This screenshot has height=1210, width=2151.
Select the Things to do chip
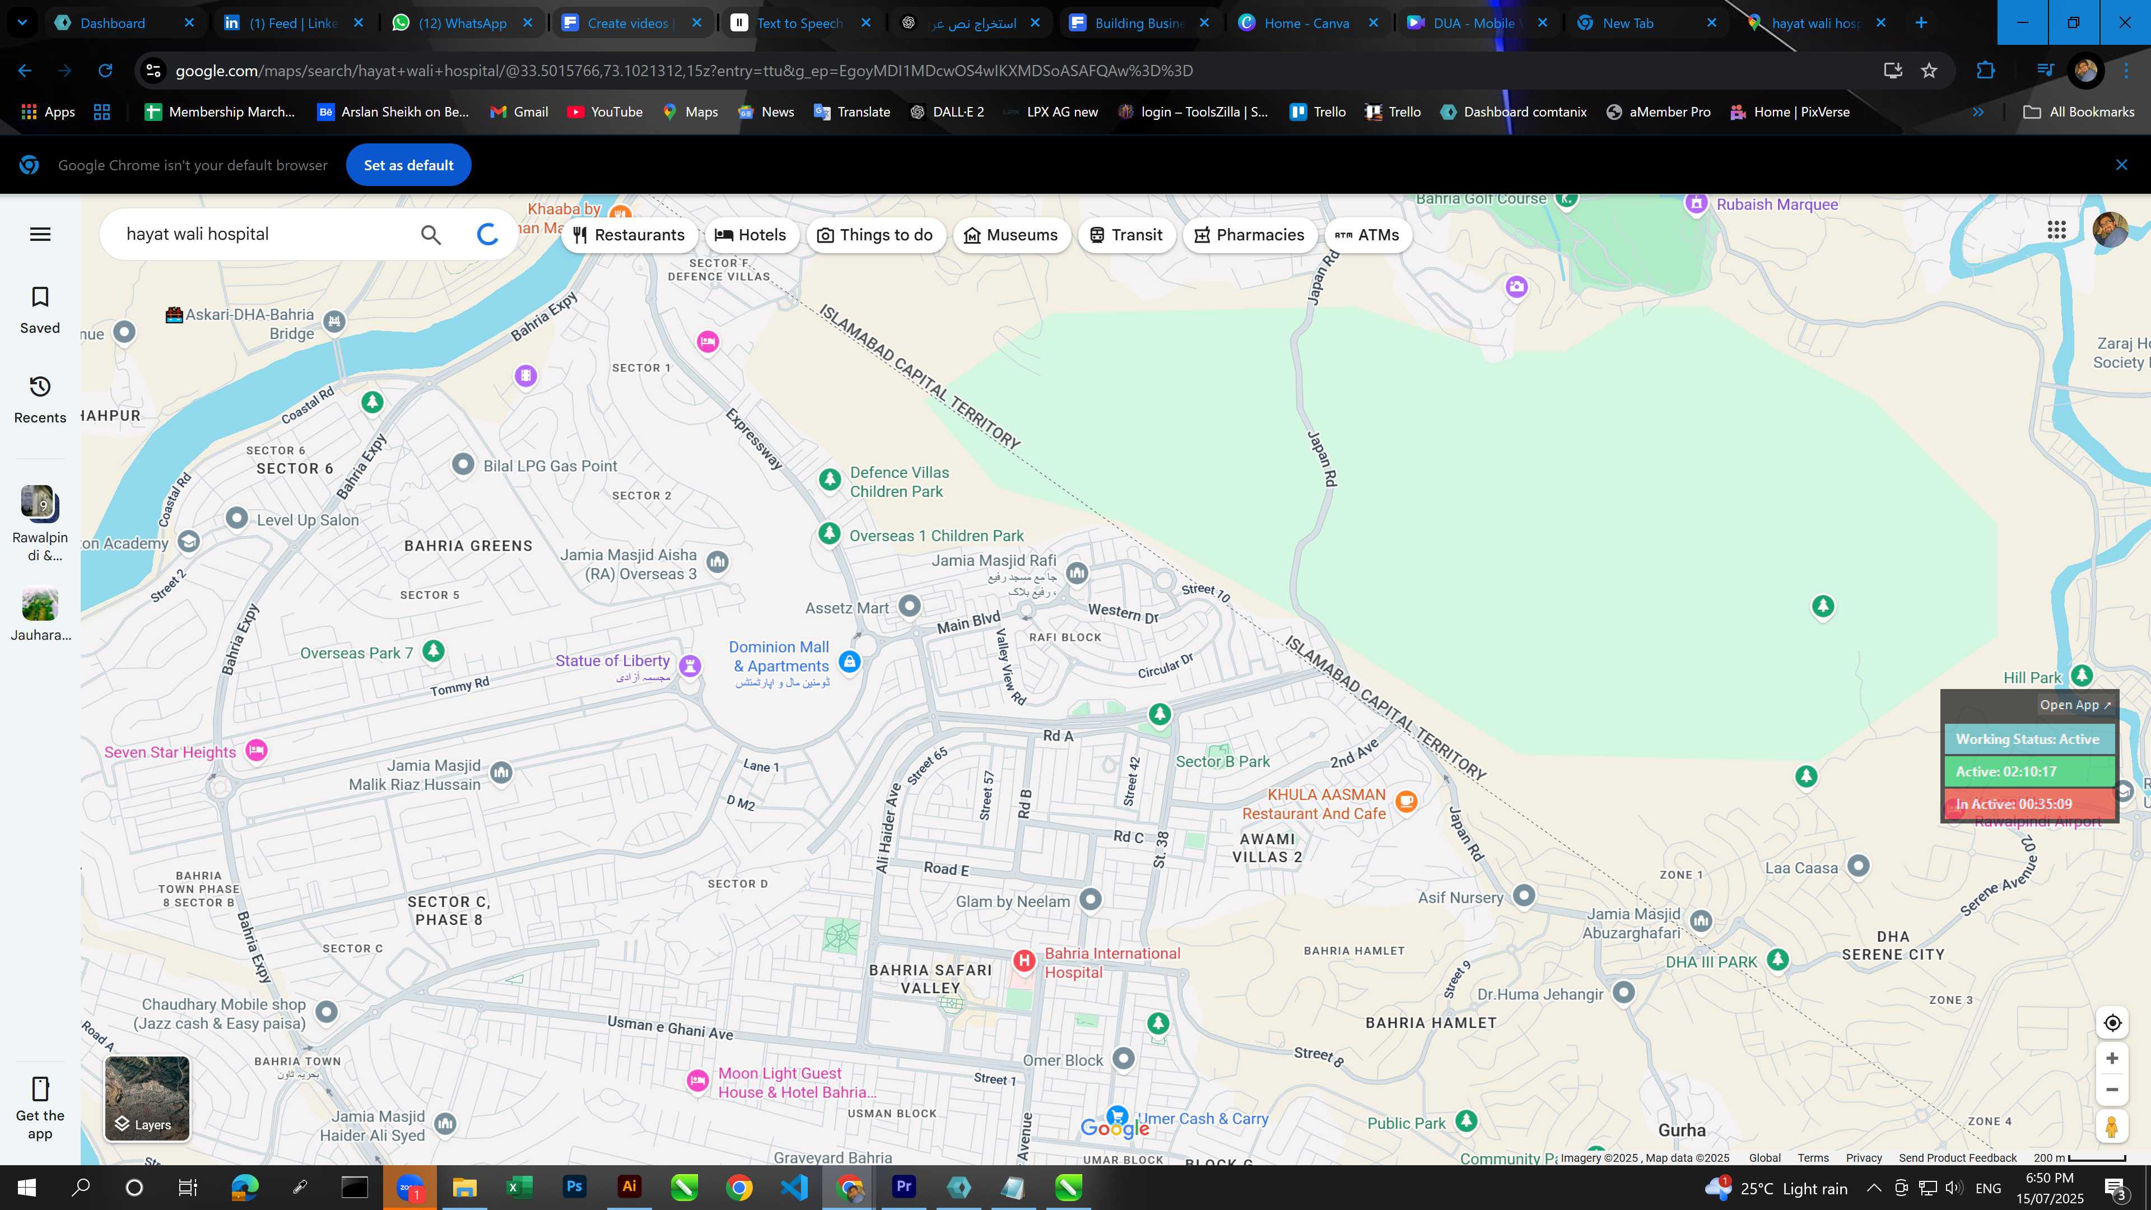pyautogui.click(x=875, y=235)
